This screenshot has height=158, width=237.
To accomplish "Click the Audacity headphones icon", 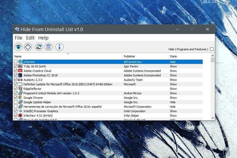I will [x=20, y=80].
